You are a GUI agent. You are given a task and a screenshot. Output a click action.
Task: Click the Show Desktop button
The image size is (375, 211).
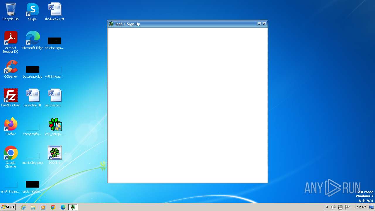pos(372,207)
